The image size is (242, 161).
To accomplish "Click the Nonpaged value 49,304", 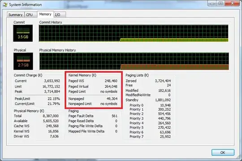I will click(x=112, y=98).
